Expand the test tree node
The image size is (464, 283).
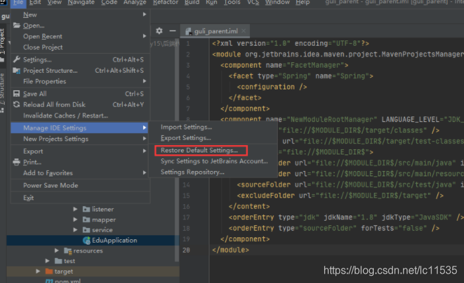47,261
